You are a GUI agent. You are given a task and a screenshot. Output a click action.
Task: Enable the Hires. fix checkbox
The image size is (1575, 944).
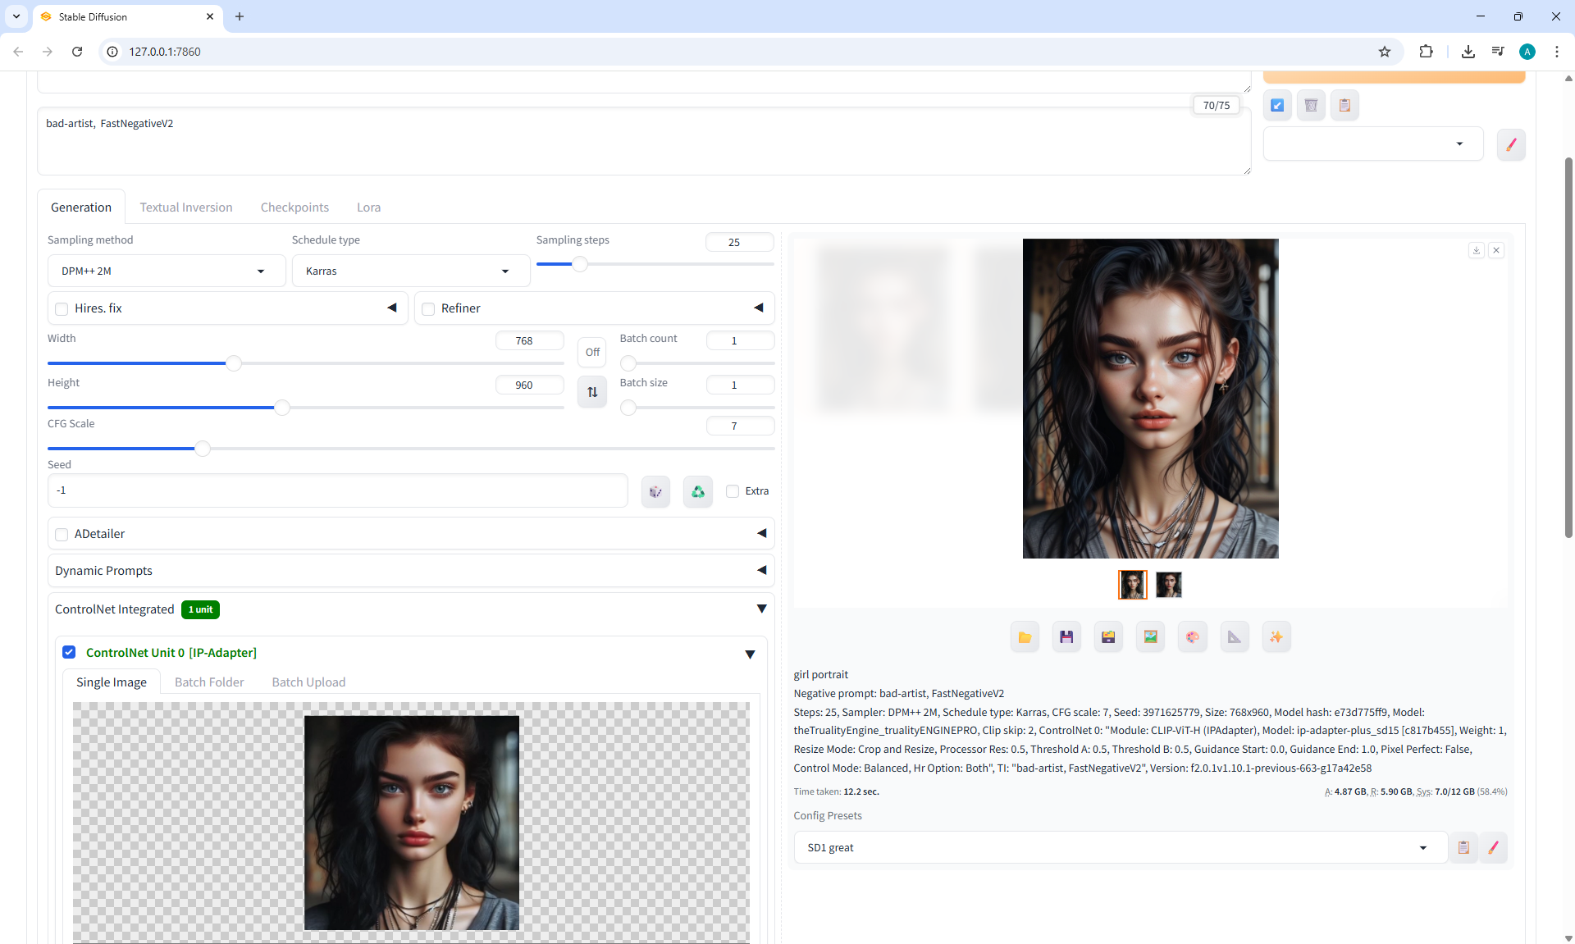62,309
